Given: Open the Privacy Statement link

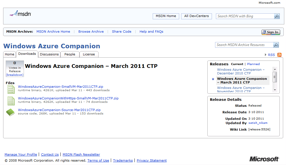Looking at the screenshot, I should (152, 160).
